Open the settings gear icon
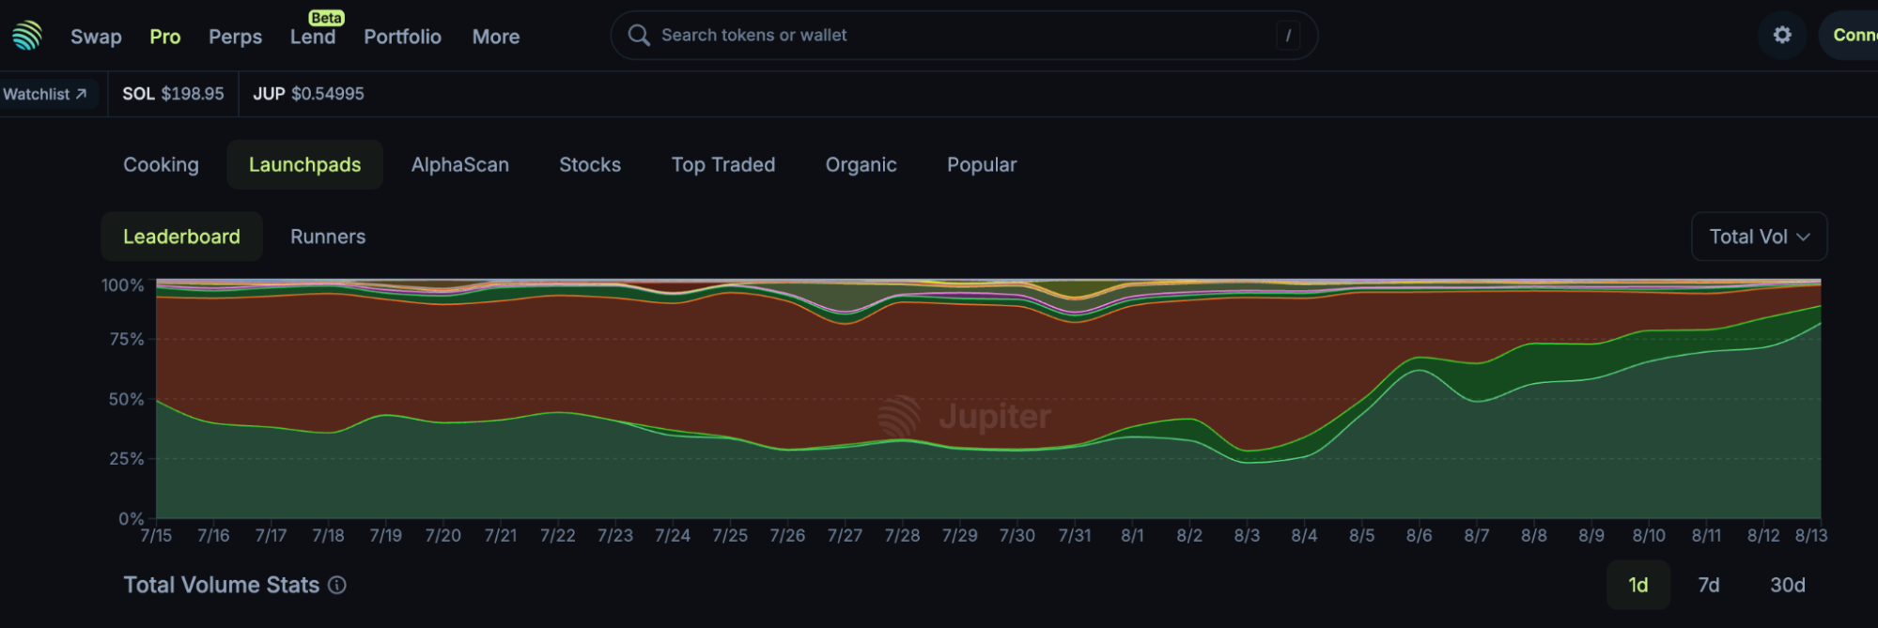The height and width of the screenshot is (628, 1878). pyautogui.click(x=1782, y=36)
